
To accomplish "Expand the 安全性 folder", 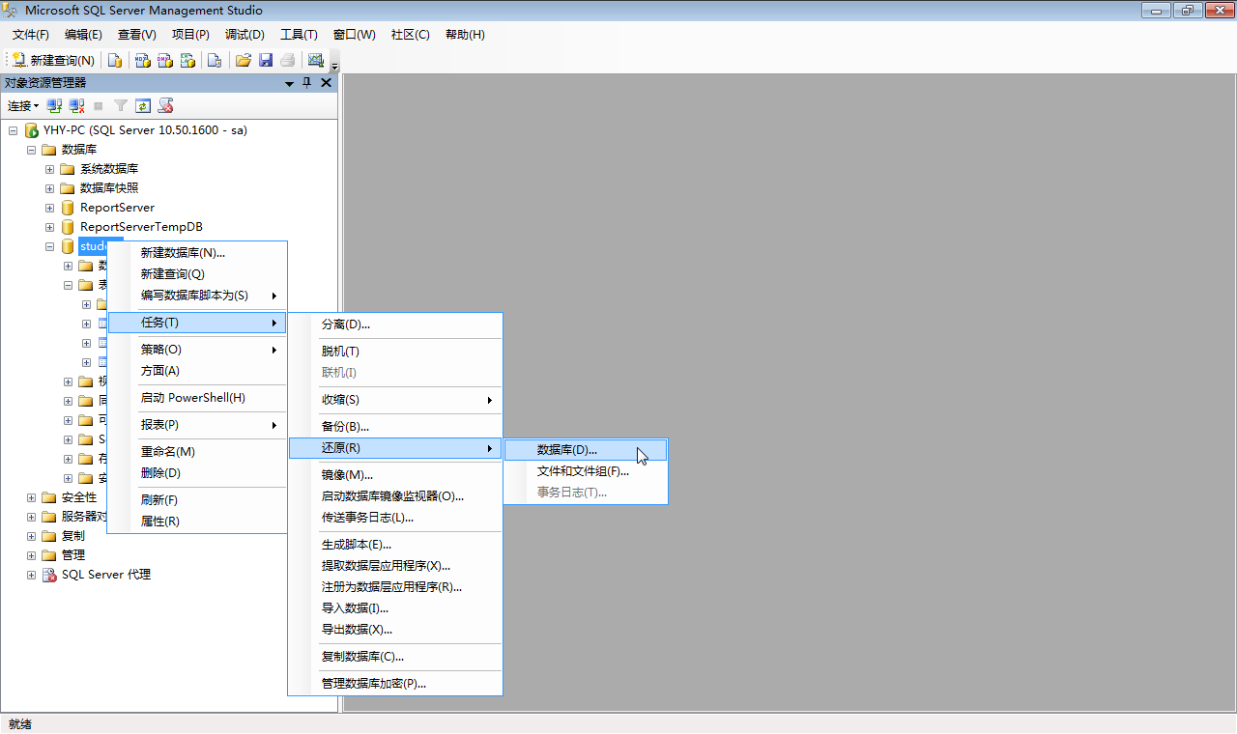I will [x=31, y=497].
